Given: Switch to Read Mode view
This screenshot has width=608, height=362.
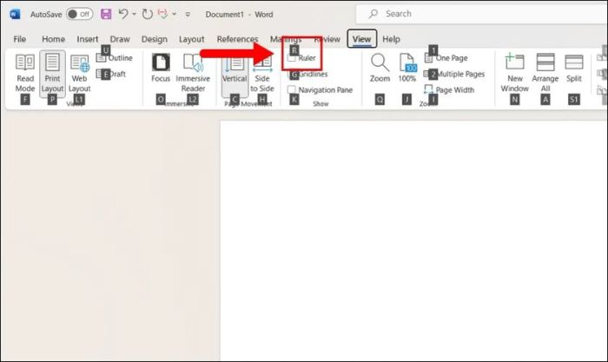Looking at the screenshot, I should pyautogui.click(x=25, y=73).
